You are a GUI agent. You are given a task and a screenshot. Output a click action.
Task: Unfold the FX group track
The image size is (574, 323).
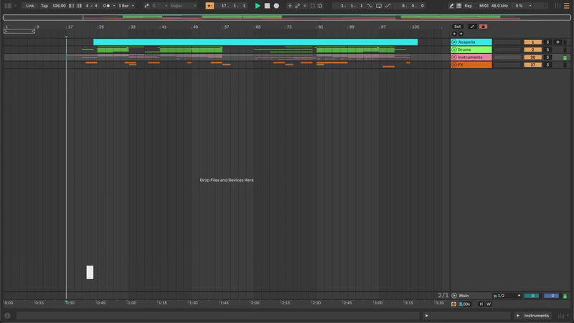click(x=454, y=65)
